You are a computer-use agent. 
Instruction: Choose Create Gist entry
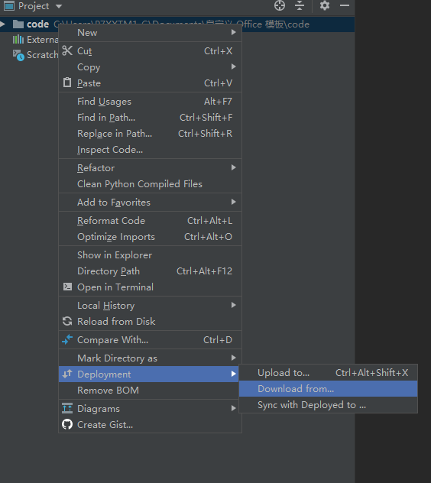(x=150, y=425)
